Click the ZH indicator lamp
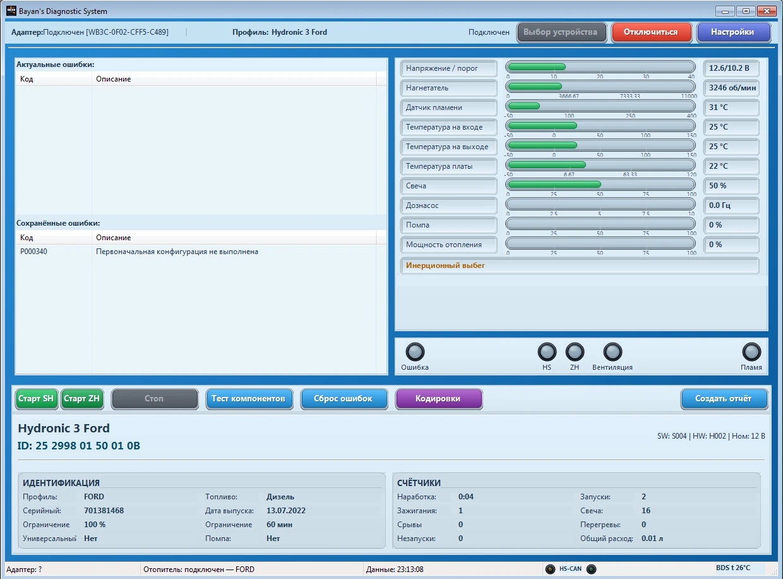Viewport: 783px width, 579px height. pos(575,352)
